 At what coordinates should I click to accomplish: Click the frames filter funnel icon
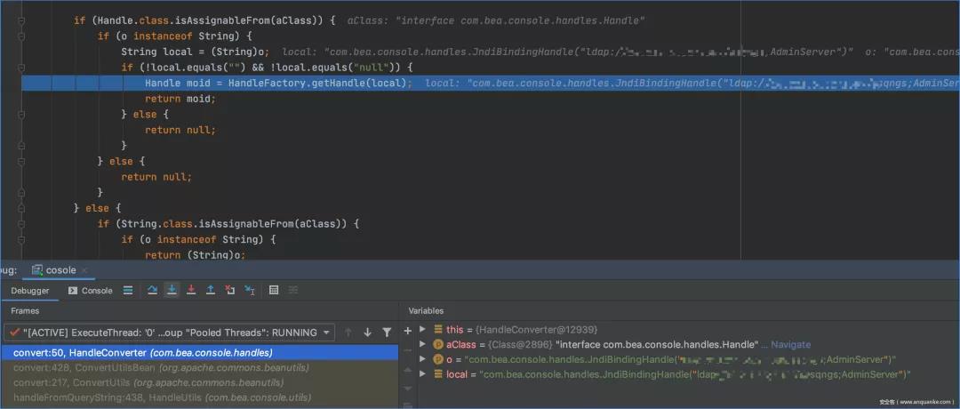(387, 333)
